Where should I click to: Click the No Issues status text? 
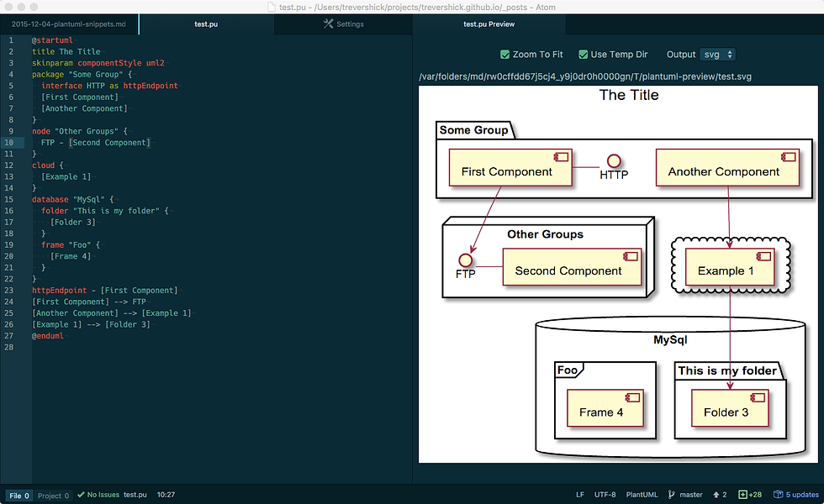(x=103, y=495)
